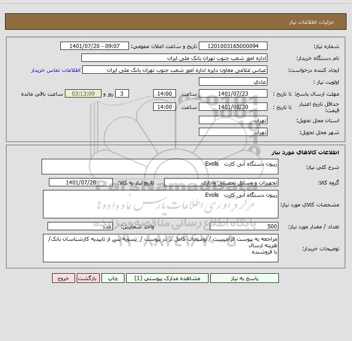Image resolution: width=352 pixels, height=341 pixels.
Task: Click the تعداد / مقدار مورد نیاز label
Action: [314, 227]
